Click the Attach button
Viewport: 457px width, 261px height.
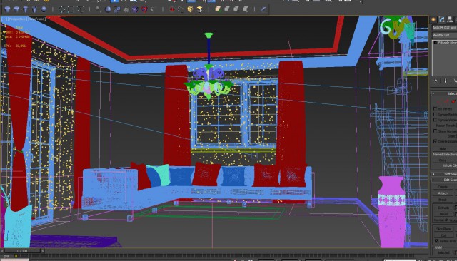click(443, 193)
